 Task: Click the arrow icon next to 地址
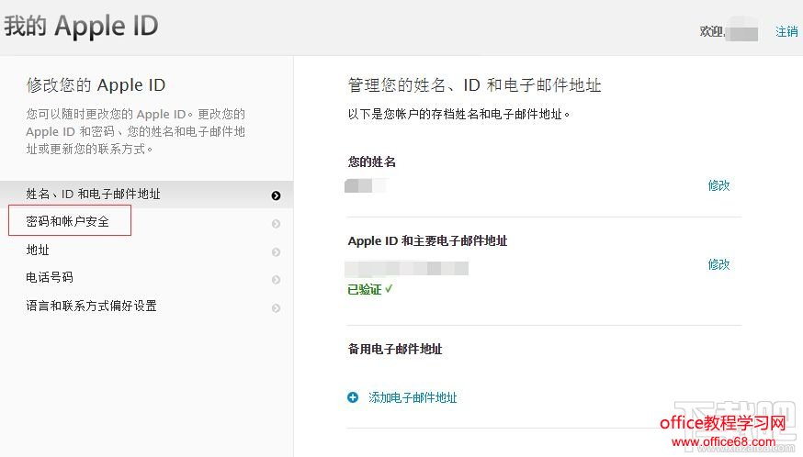[276, 251]
